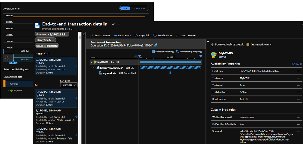
Task: Collapse the left results panel with double chevron
Action: (84, 34)
